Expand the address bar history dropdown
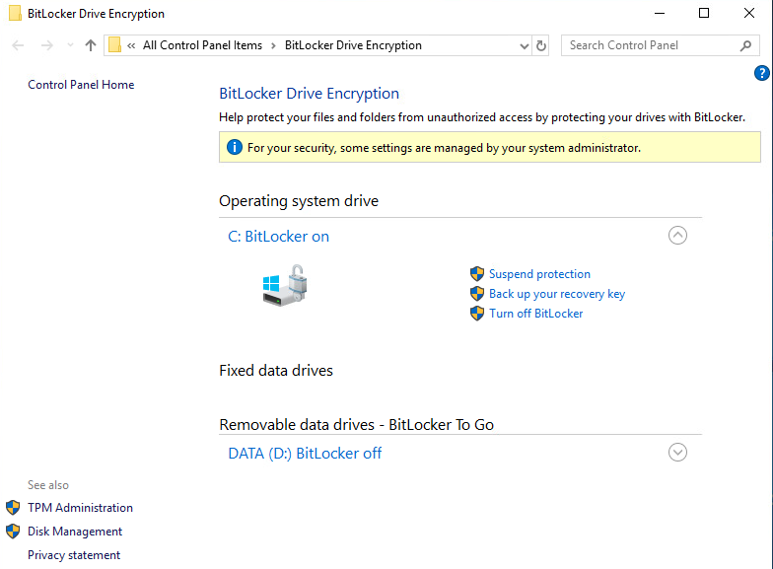 (x=525, y=45)
